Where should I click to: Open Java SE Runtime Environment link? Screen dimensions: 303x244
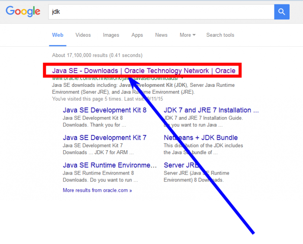(x=110, y=165)
